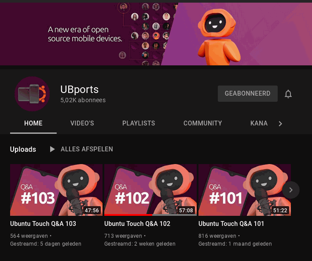Click the notification bell icon
The image size is (312, 261).
[288, 94]
